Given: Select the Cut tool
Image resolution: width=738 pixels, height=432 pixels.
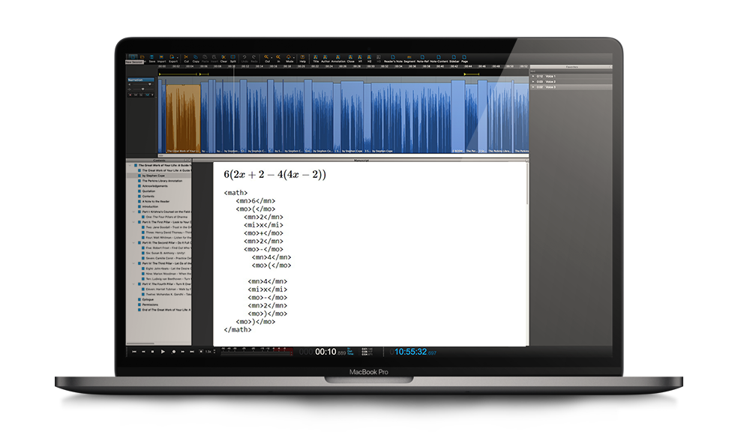Looking at the screenshot, I should 186,56.
